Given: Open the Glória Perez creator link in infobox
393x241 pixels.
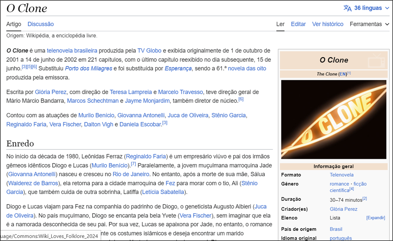Looking at the screenshot, I should click(x=344, y=209).
